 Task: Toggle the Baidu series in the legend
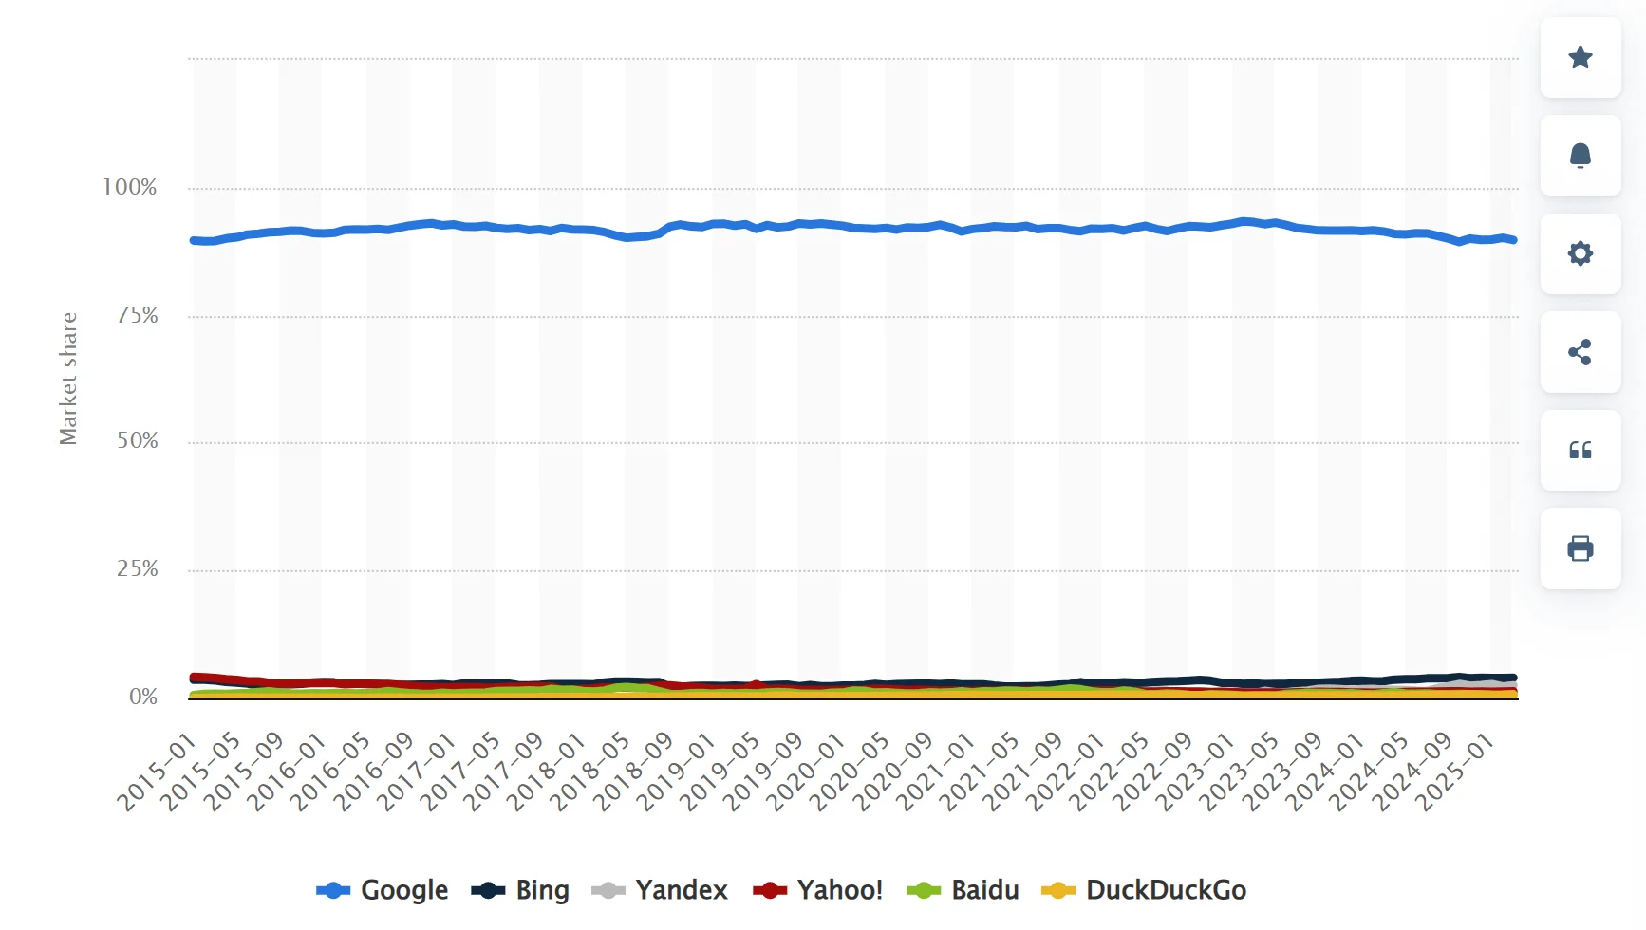[x=984, y=890]
